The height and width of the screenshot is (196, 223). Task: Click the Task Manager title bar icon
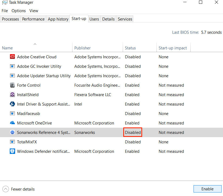point(5,2)
